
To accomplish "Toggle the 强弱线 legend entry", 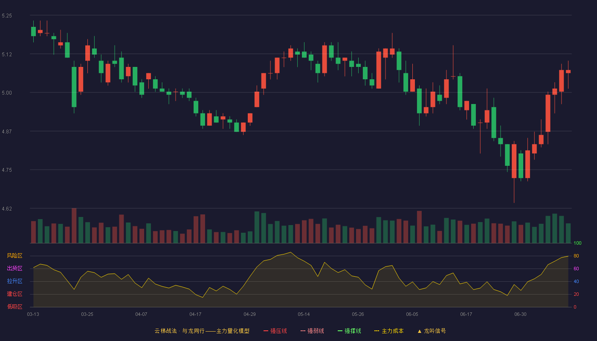I will point(312,331).
